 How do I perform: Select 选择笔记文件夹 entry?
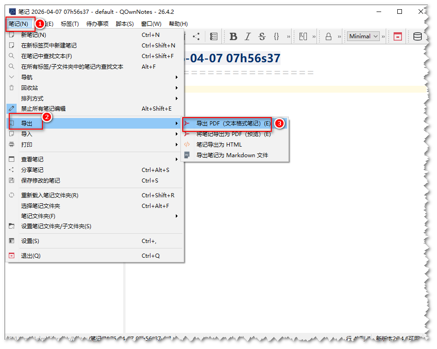click(x=95, y=206)
